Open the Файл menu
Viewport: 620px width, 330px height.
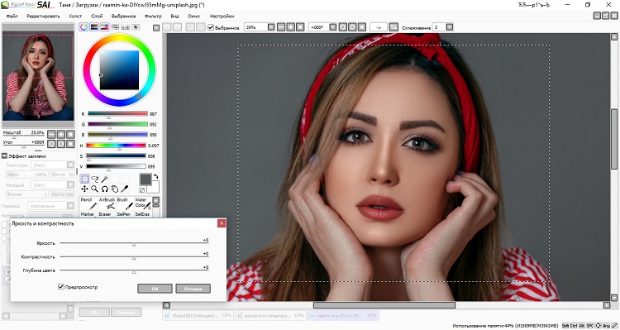(x=12, y=17)
